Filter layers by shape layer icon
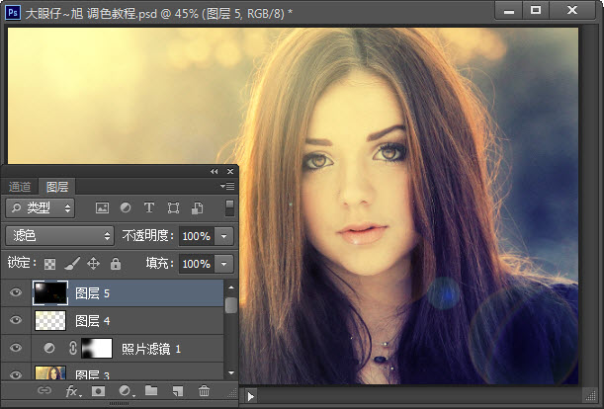 174,208
